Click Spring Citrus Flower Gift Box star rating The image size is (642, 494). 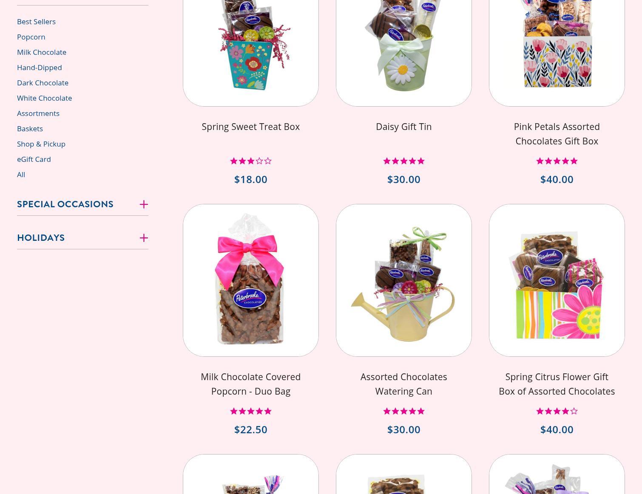pos(557,411)
